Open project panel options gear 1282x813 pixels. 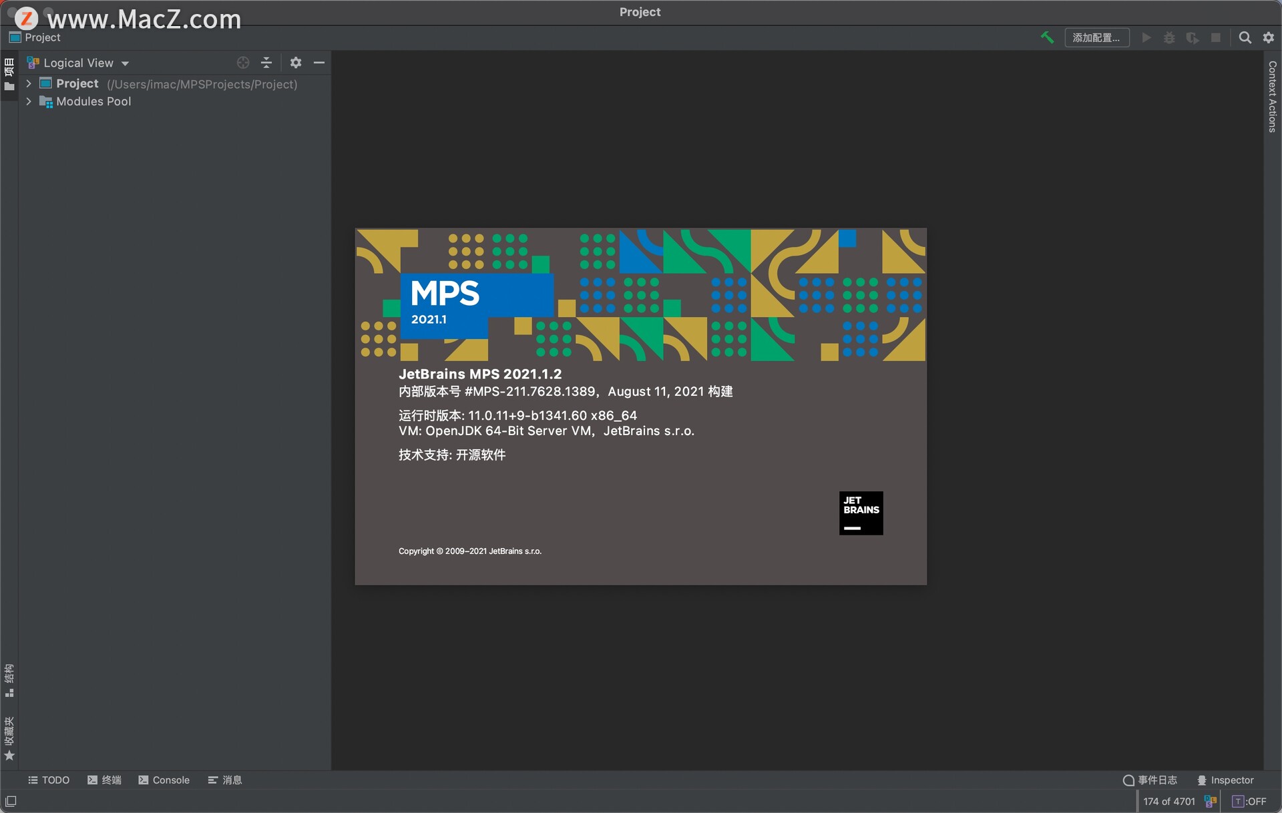[x=296, y=63]
